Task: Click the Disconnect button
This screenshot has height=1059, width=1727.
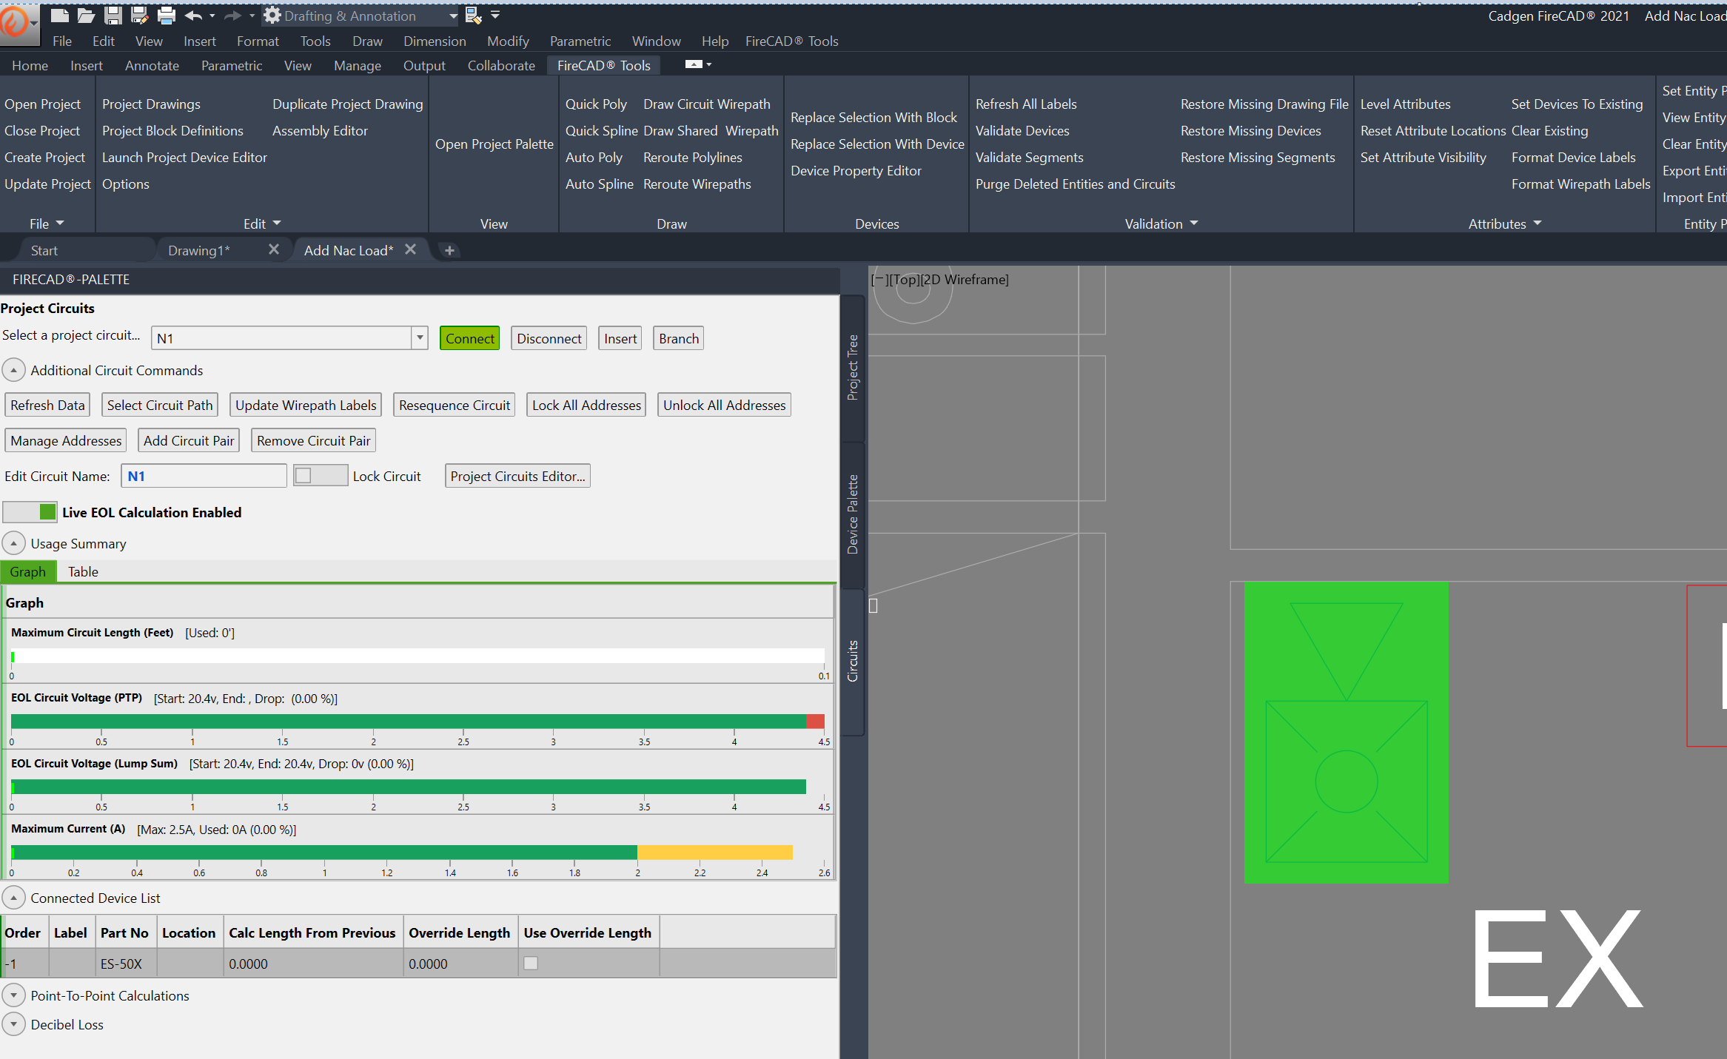Action: (549, 338)
